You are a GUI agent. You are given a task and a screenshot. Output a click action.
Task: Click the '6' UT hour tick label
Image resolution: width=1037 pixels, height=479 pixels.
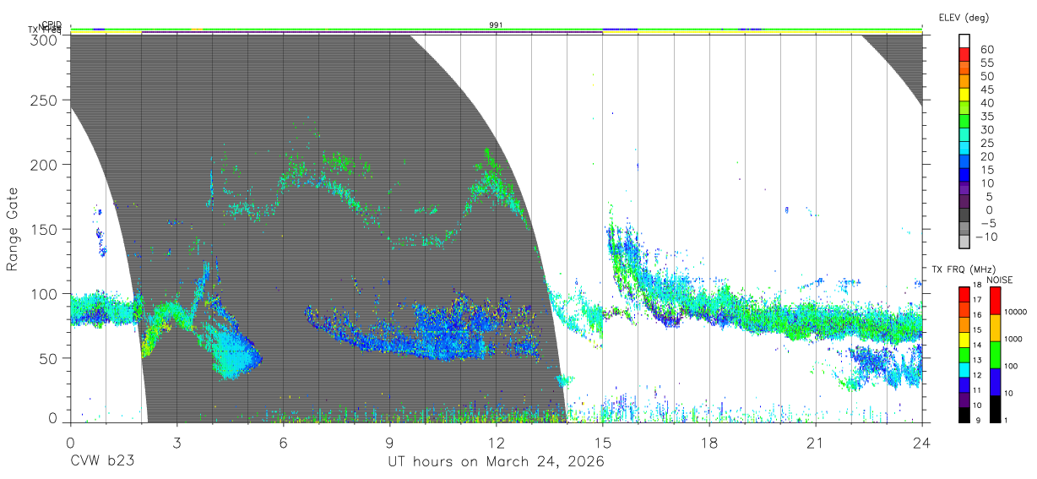(x=283, y=443)
